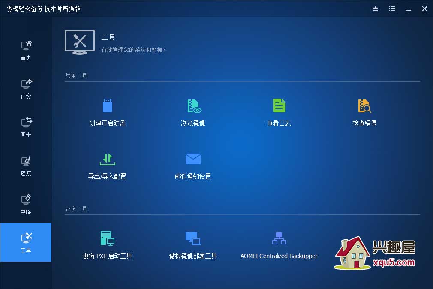
Task: Click the 创建可启动盘 text label
Action: pos(108,123)
